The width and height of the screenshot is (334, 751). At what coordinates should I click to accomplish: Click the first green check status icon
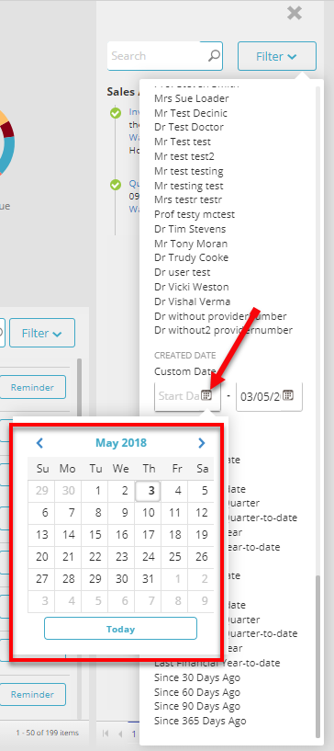(x=115, y=113)
